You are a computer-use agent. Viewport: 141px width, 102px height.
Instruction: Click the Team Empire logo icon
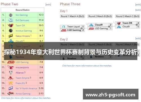pyautogui.click(x=11, y=78)
